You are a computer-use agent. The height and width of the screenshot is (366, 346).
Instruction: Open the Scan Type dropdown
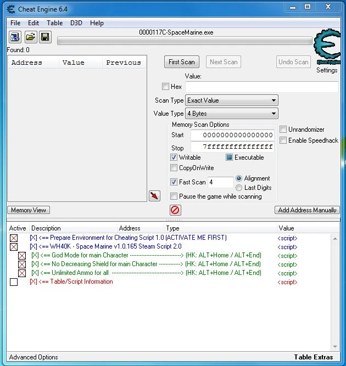coord(232,100)
